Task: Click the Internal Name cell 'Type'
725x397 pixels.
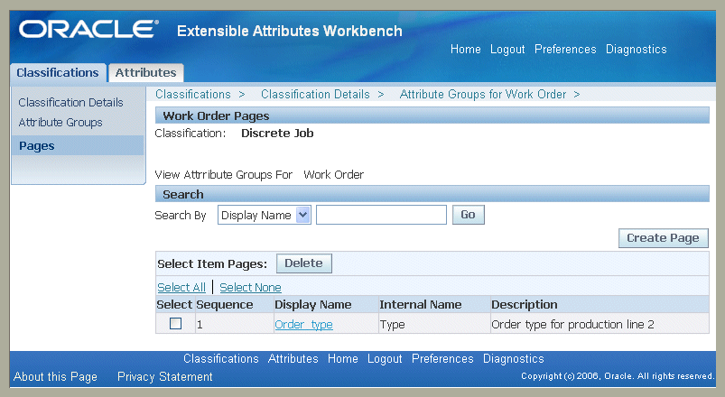Action: [x=392, y=325]
